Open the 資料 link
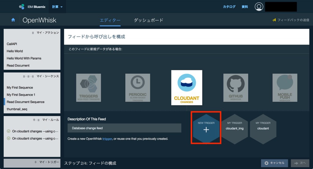The height and width of the screenshot is (169, 313). click(245, 7)
